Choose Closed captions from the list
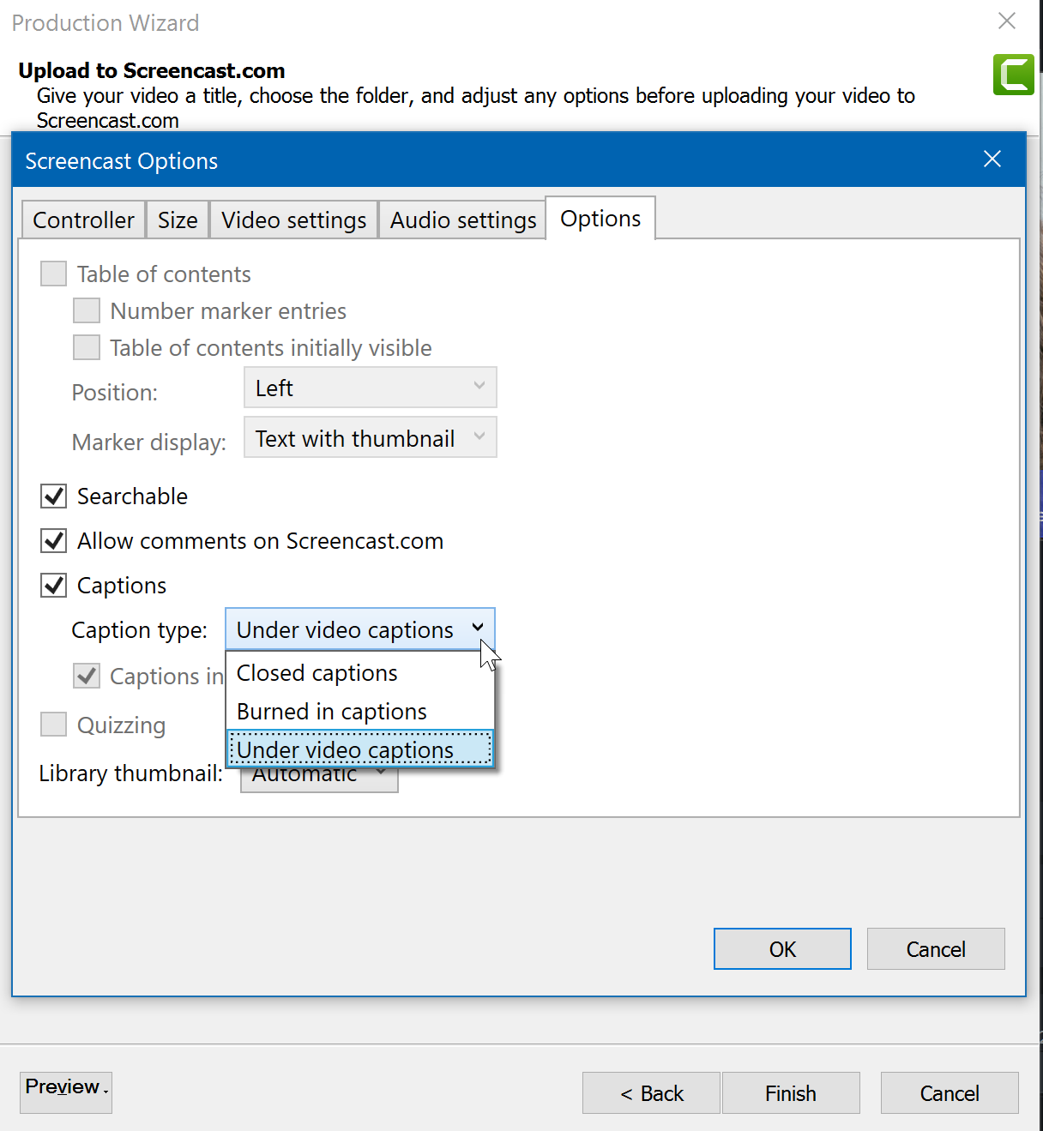The width and height of the screenshot is (1043, 1131). click(360, 673)
